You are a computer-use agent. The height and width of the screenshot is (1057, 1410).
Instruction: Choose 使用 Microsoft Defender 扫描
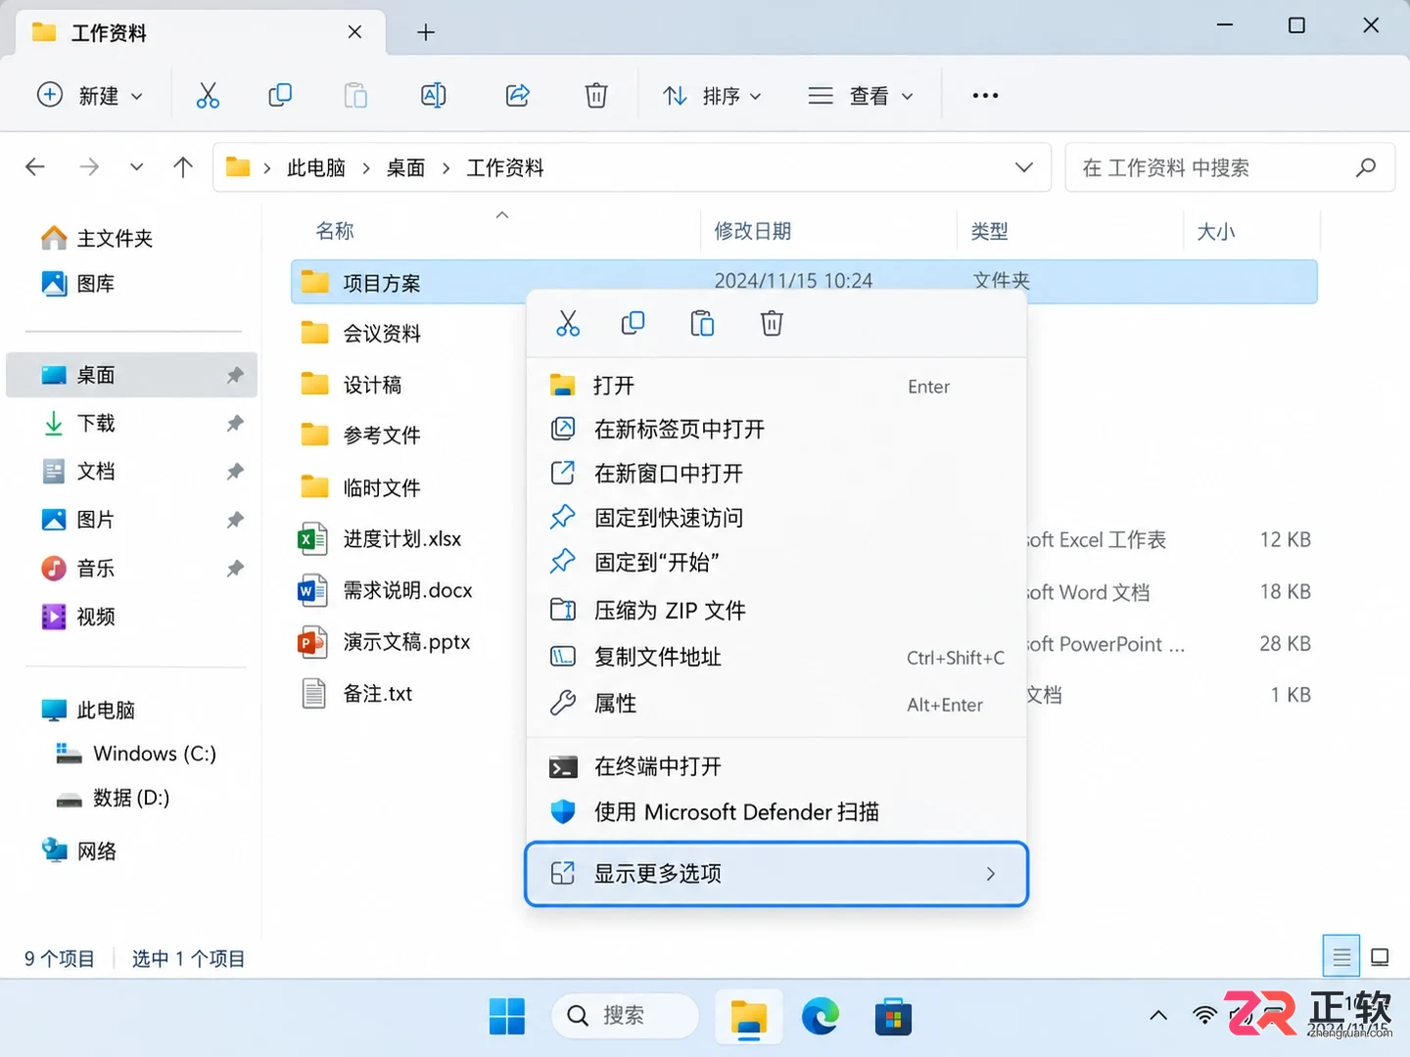(x=776, y=812)
